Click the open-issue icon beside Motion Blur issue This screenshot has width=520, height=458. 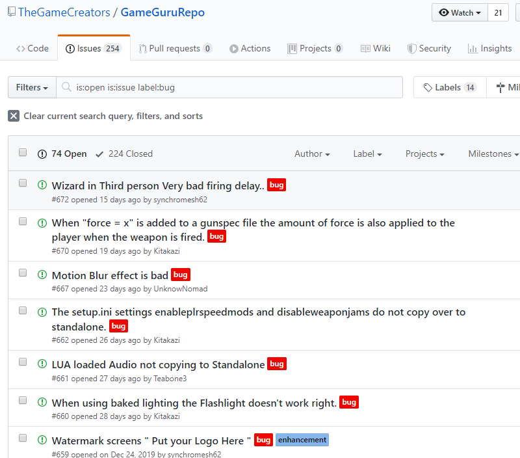(x=42, y=275)
